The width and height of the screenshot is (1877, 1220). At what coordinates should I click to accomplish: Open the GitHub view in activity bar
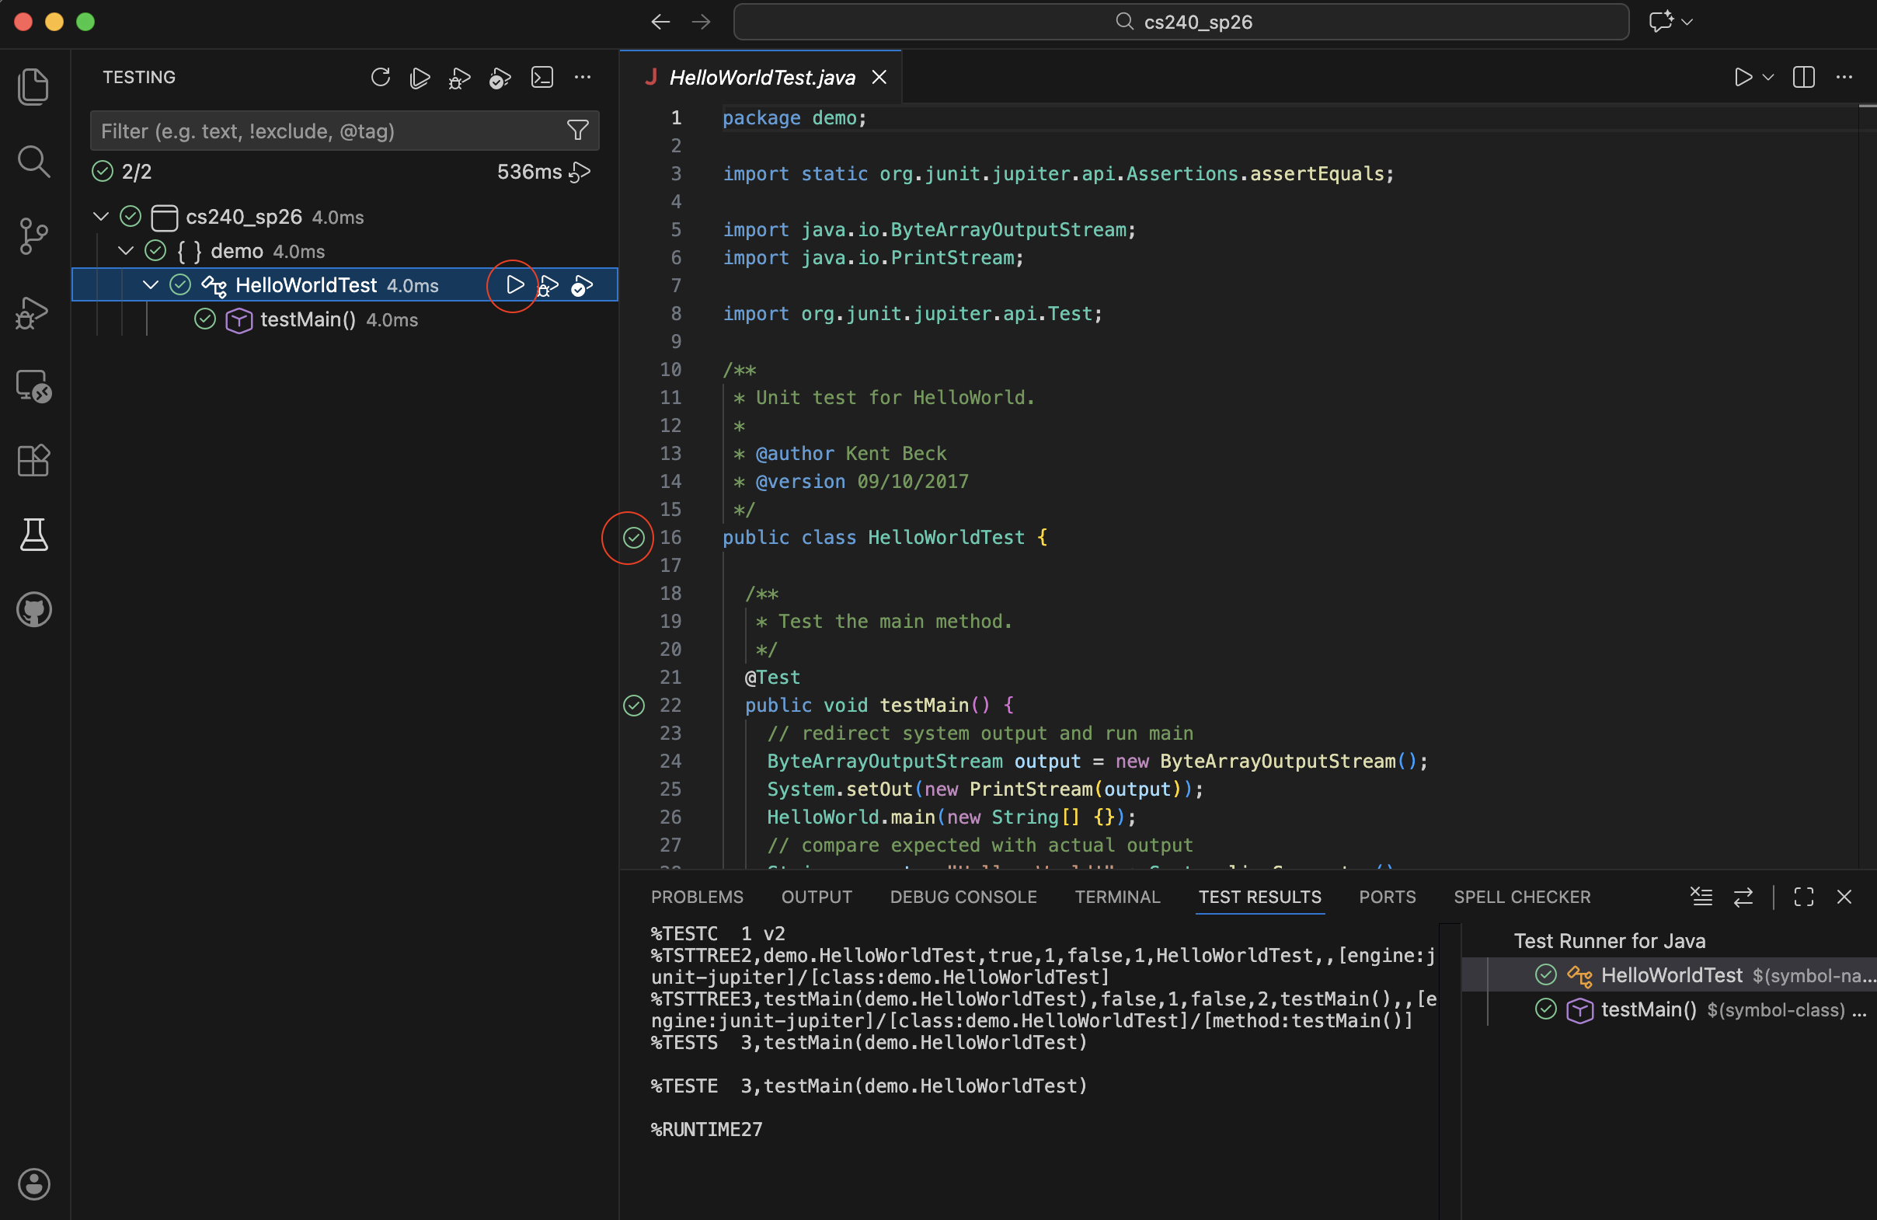click(33, 609)
